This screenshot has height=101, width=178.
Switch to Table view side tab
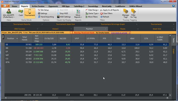[x=173, y=40]
